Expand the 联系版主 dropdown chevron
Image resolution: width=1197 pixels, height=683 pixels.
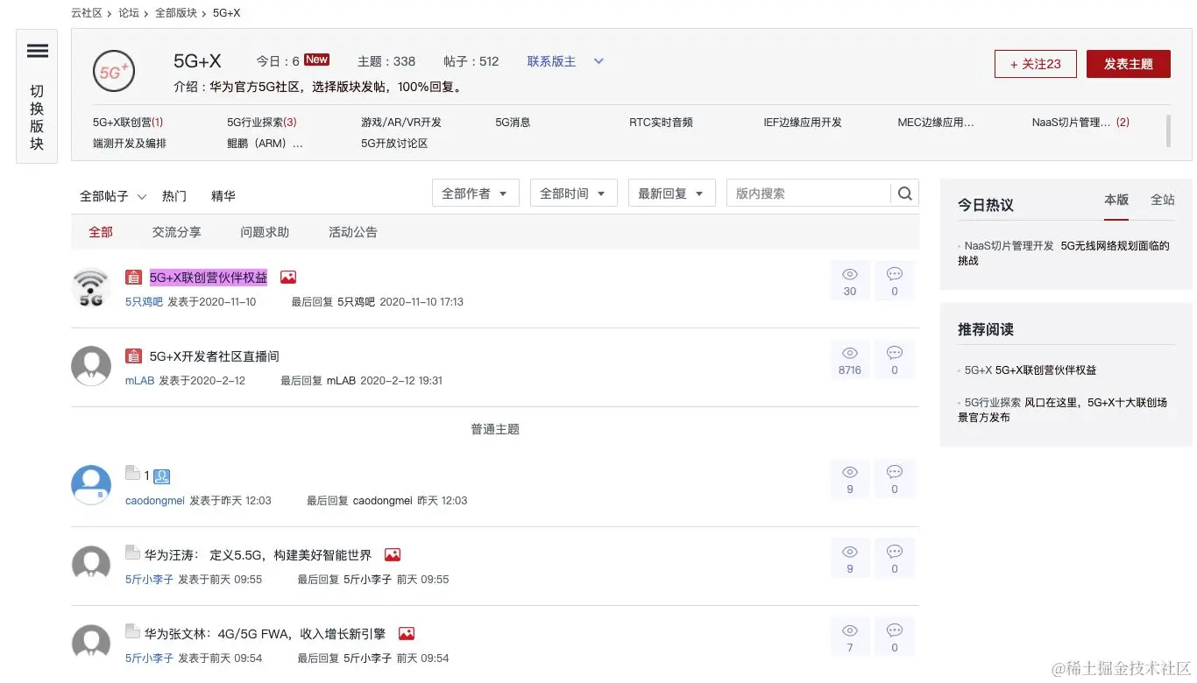pos(599,61)
